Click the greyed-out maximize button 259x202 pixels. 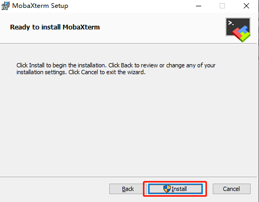(x=222, y=6)
